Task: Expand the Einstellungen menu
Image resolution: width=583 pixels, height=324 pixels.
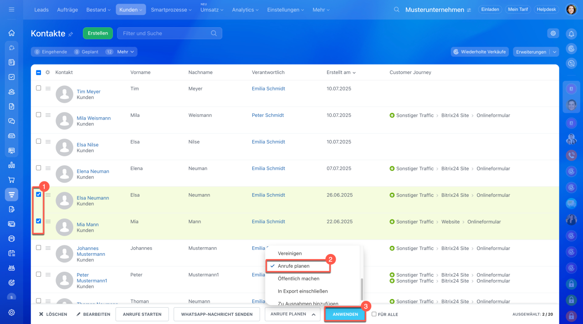Action: (x=286, y=10)
